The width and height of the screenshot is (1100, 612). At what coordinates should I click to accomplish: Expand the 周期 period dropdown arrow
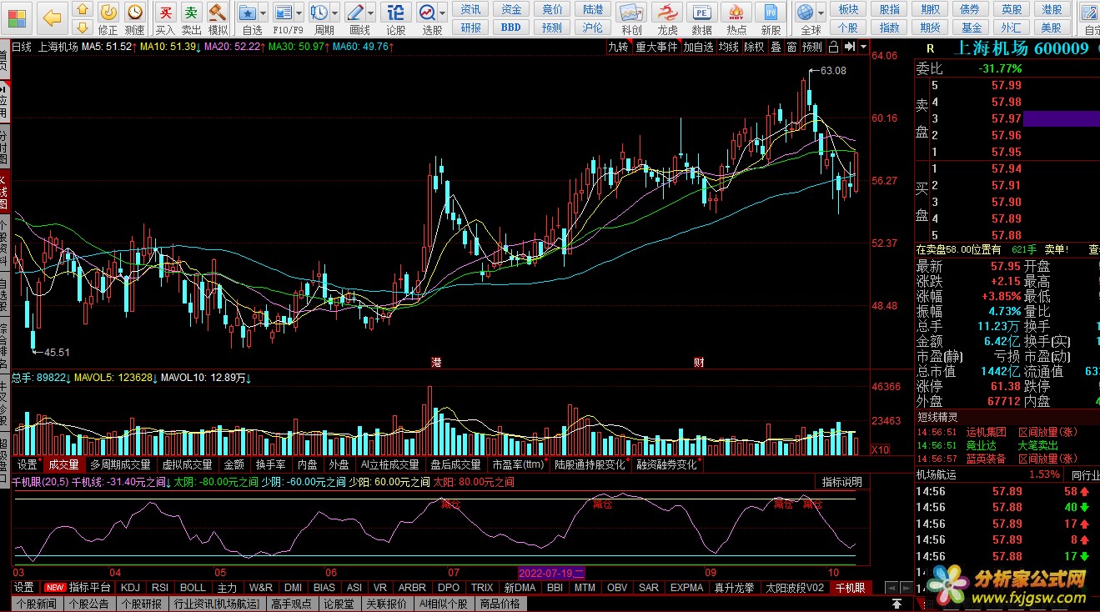(x=335, y=13)
